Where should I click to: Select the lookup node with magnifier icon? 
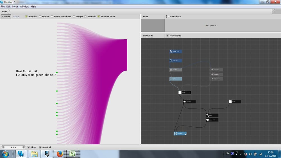click(176, 61)
